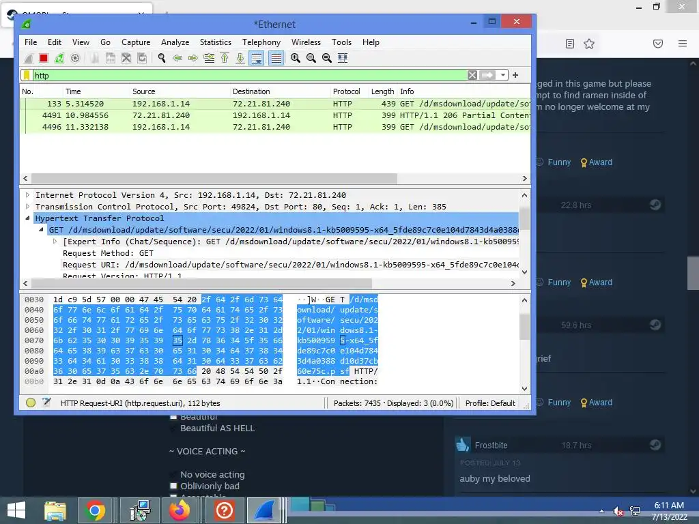Image resolution: width=699 pixels, height=524 pixels.
Task: Zoom out main window text
Action: [311, 58]
